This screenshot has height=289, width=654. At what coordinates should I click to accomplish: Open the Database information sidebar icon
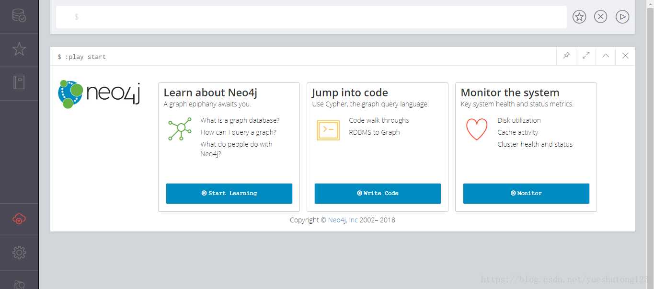tap(19, 16)
